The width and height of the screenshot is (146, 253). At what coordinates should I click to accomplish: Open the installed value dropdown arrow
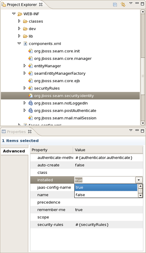tap(139, 180)
